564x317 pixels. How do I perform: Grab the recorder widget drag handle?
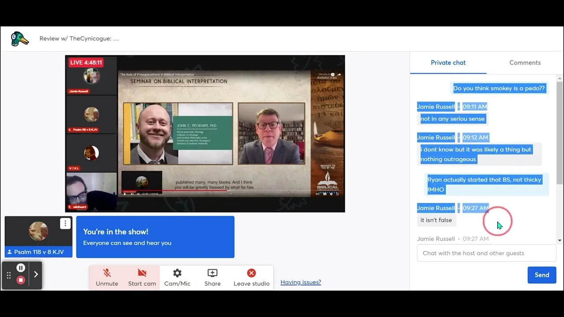(8, 276)
